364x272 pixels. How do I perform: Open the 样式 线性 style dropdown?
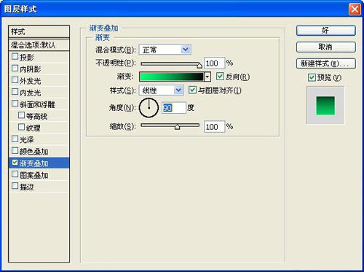(x=162, y=90)
